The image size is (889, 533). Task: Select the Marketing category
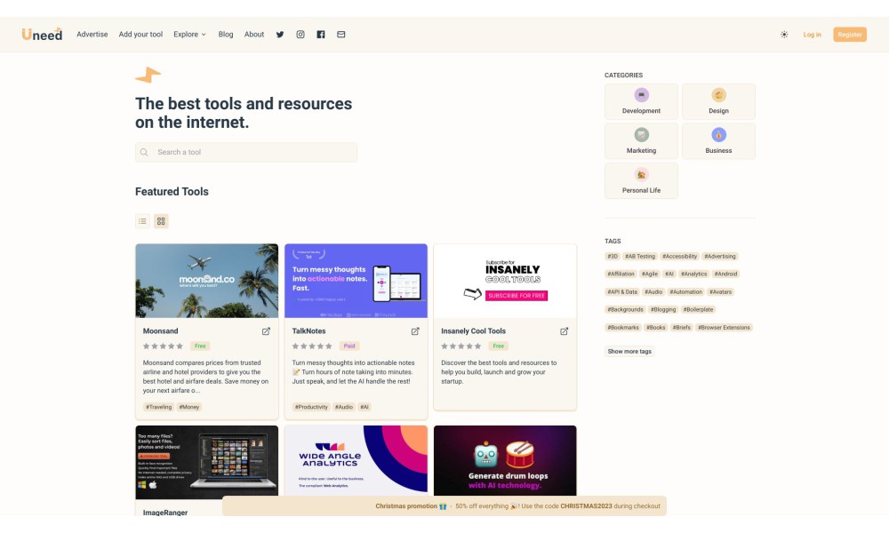[641, 141]
